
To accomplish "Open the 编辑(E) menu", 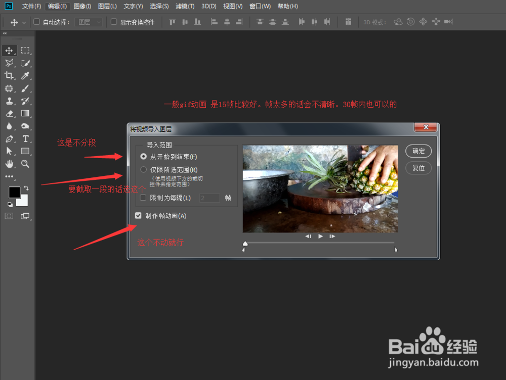I will pos(57,6).
